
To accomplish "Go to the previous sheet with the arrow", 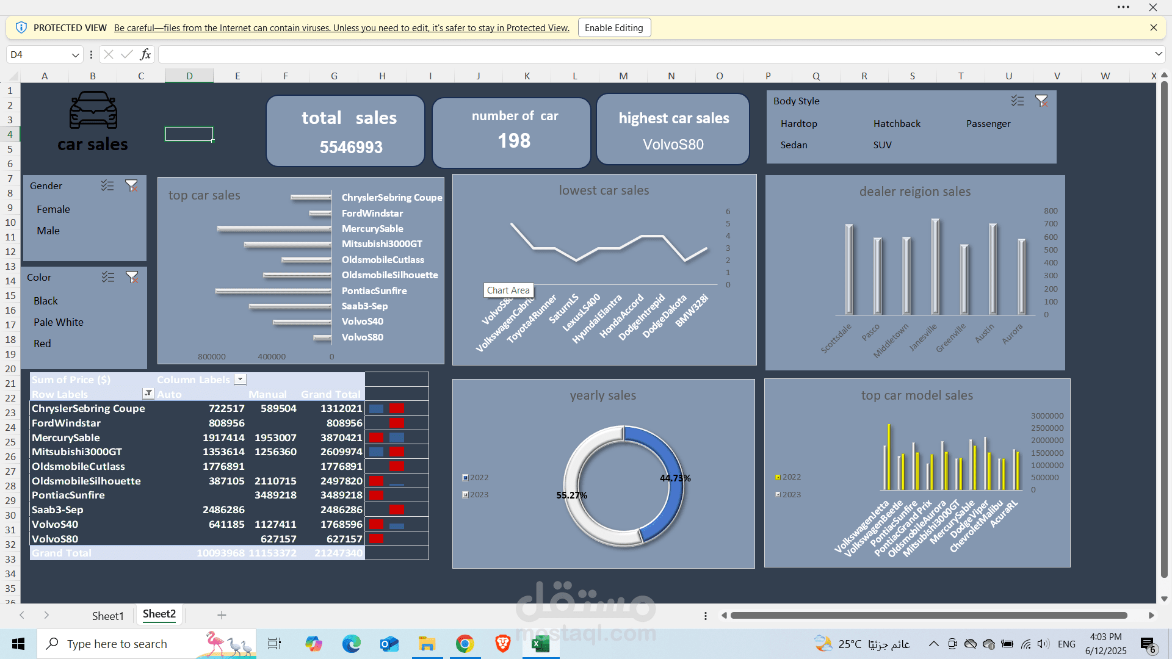I will point(22,615).
